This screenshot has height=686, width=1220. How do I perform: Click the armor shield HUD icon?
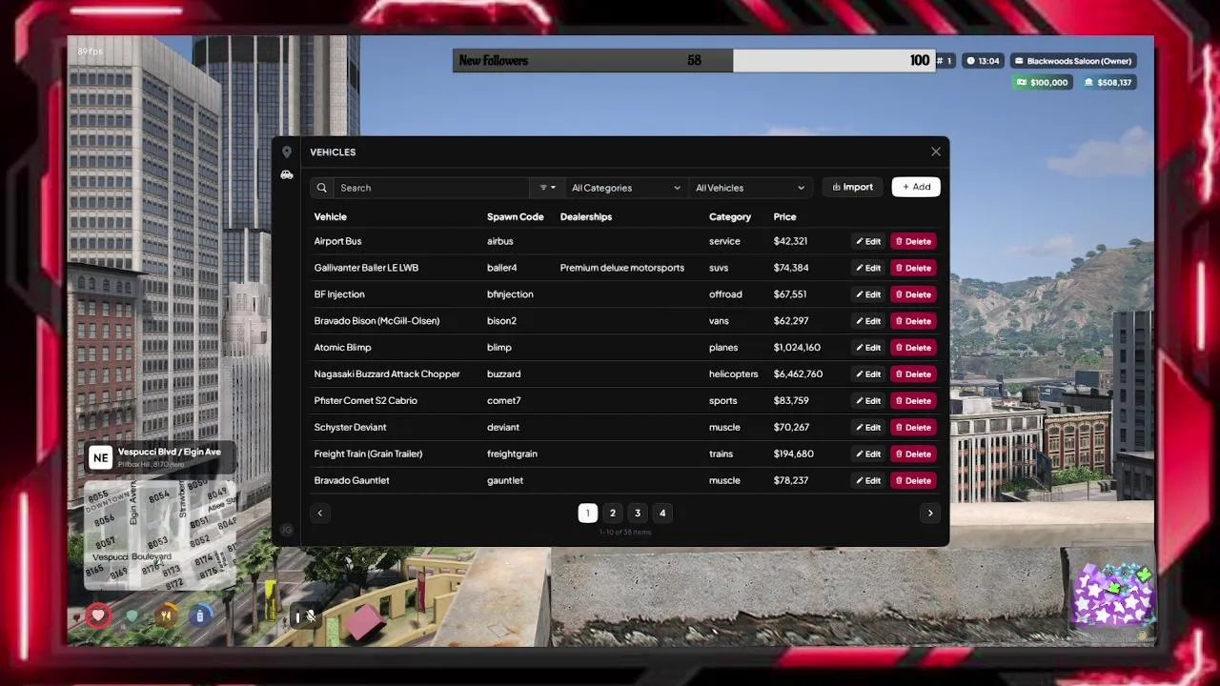[132, 615]
